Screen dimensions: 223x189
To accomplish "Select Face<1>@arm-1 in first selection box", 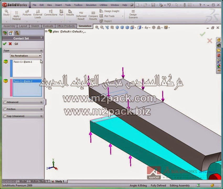I will tap(23, 62).
